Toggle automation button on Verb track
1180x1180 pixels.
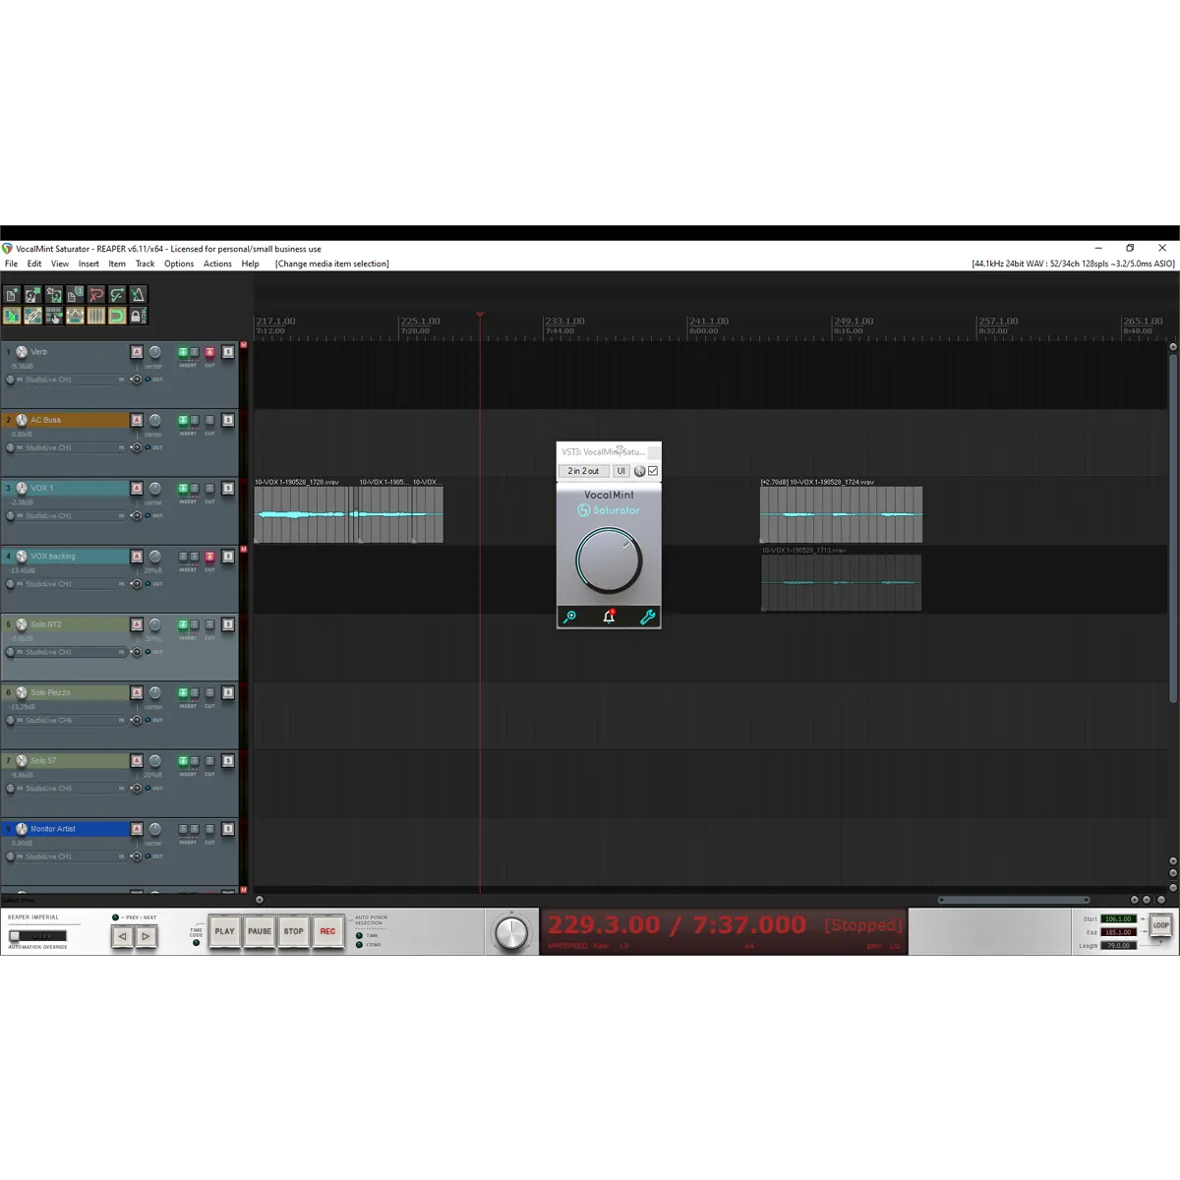tap(137, 352)
